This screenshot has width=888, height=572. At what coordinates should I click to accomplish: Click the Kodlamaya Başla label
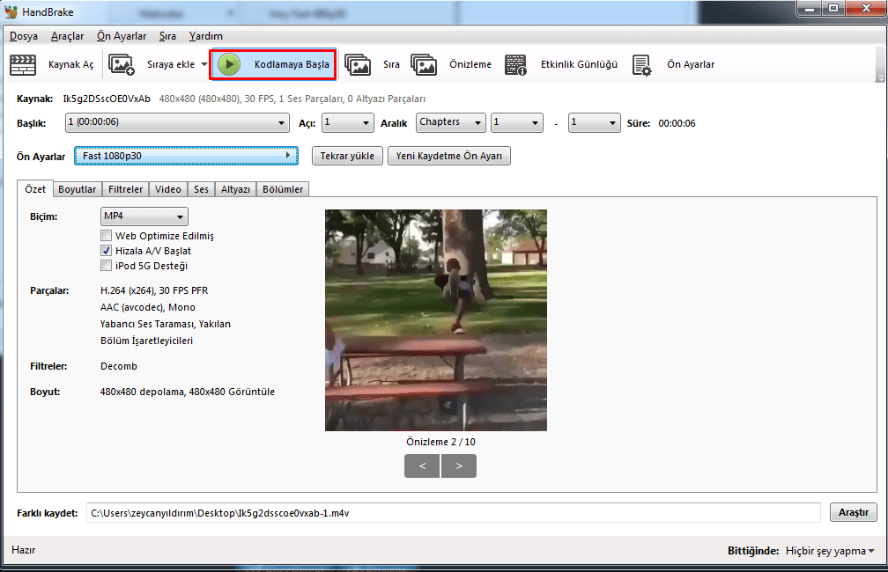(292, 64)
